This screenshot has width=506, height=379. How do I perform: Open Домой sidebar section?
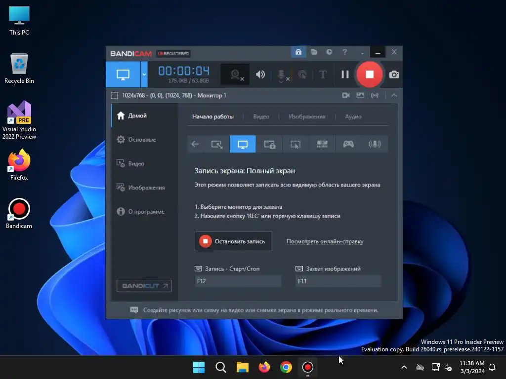point(145,115)
